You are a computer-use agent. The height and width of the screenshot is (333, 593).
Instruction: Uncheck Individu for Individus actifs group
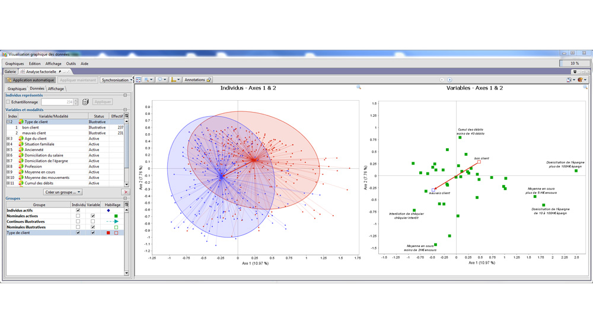[78, 210]
